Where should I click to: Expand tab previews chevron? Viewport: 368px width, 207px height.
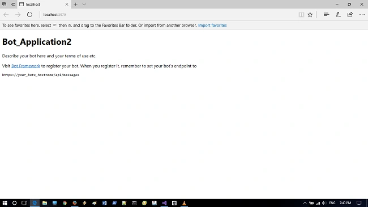click(x=84, y=4)
